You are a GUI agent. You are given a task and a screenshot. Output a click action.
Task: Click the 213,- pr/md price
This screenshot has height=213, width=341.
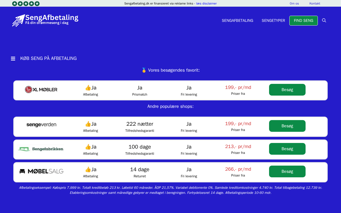(238, 146)
